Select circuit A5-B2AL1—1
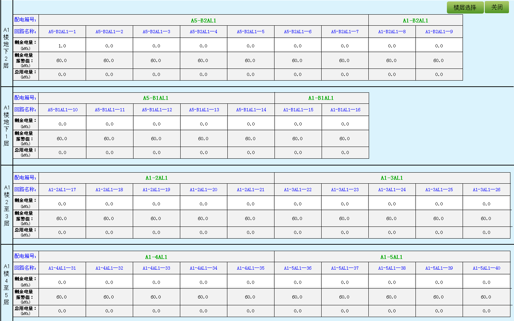The height and width of the screenshot is (321, 514). [62, 32]
